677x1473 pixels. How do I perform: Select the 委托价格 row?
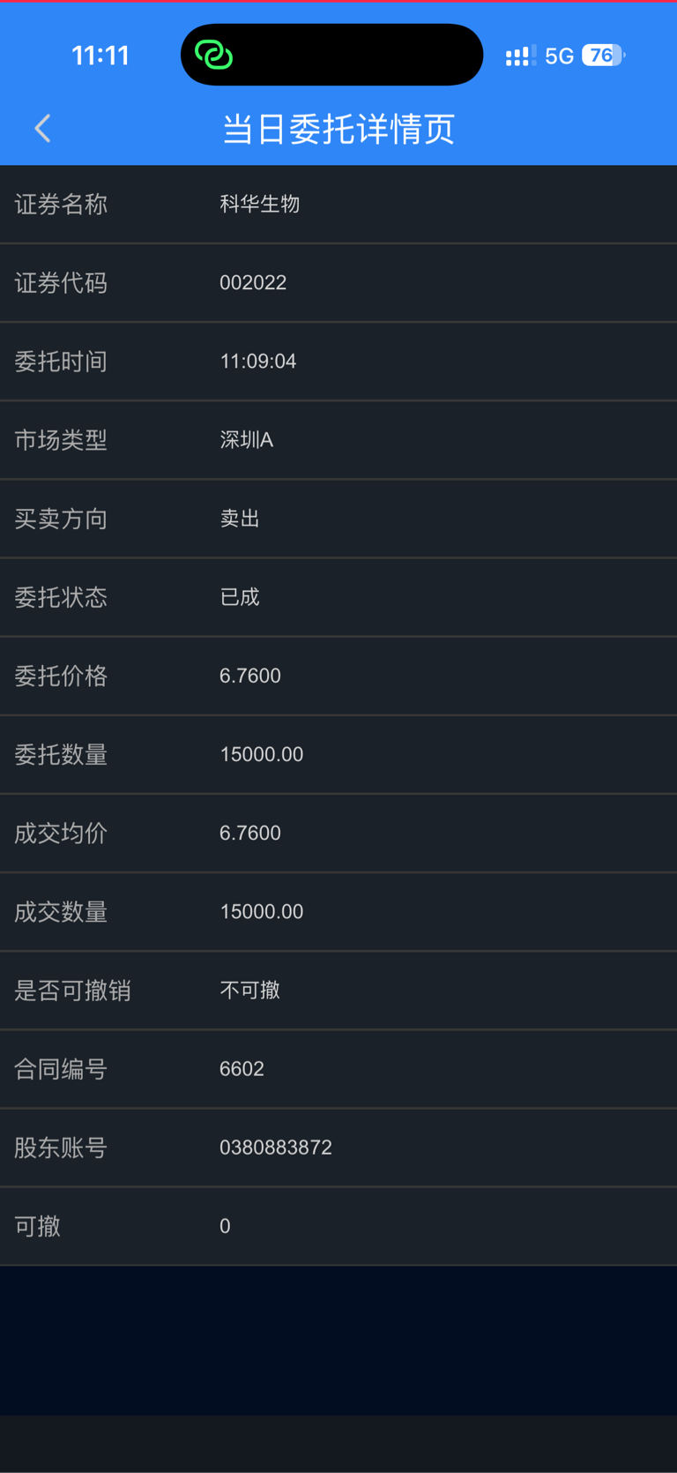pos(338,676)
